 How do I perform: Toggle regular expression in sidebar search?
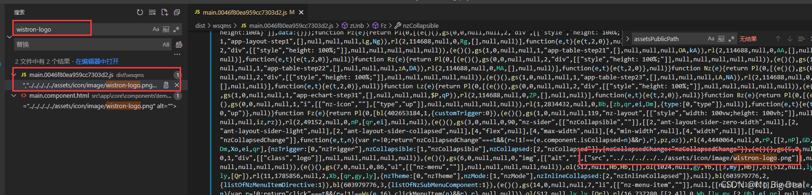click(x=176, y=29)
